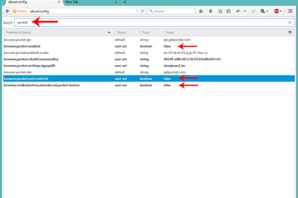Select browser.pocket.enabledLocales row
The height and width of the screenshot is (198, 298).
coord(149,52)
